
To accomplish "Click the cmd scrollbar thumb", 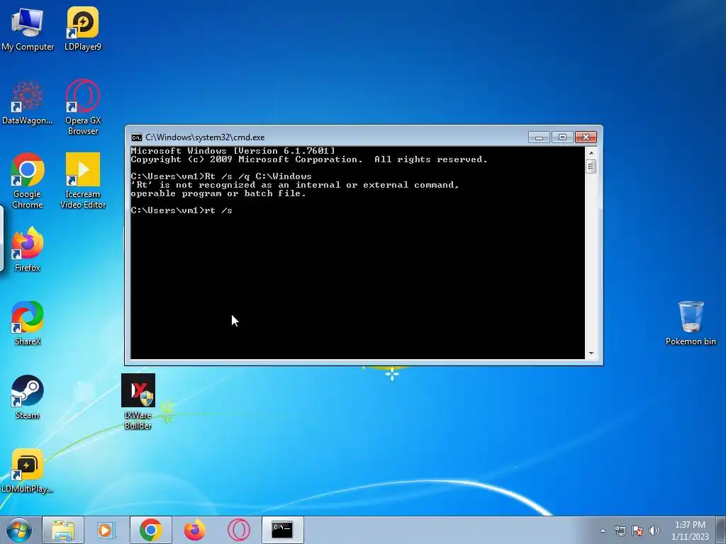I will pos(591,166).
